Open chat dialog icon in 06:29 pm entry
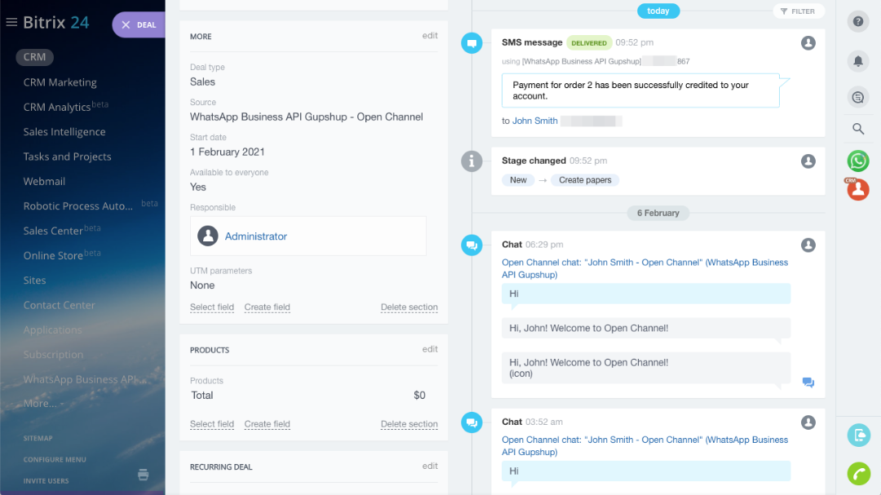 click(808, 382)
